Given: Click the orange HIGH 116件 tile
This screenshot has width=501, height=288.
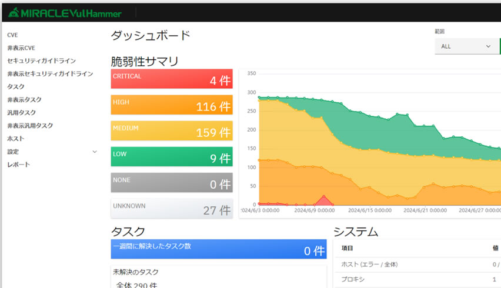Looking at the screenshot, I should pyautogui.click(x=172, y=105).
